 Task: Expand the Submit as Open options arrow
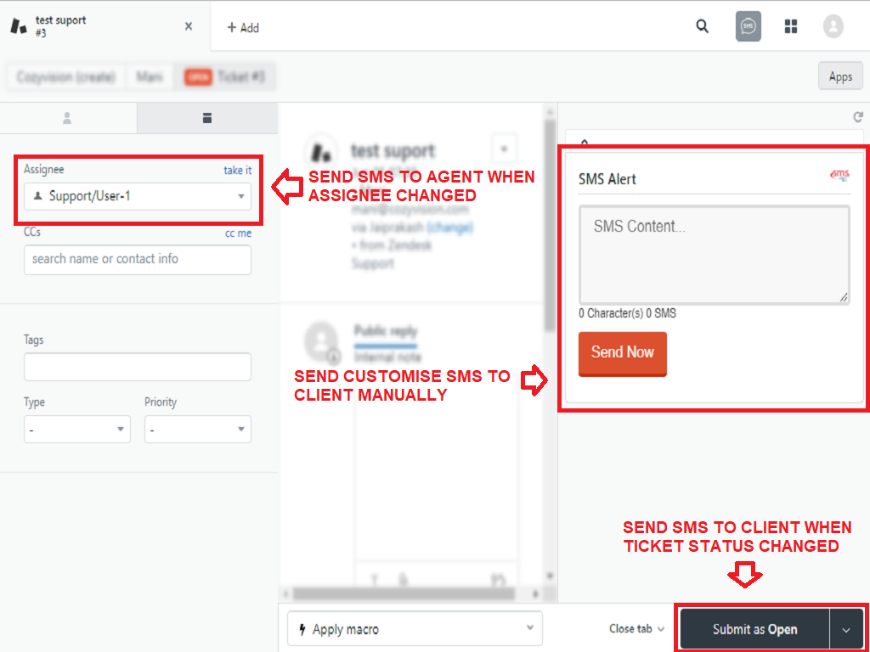[846, 629]
